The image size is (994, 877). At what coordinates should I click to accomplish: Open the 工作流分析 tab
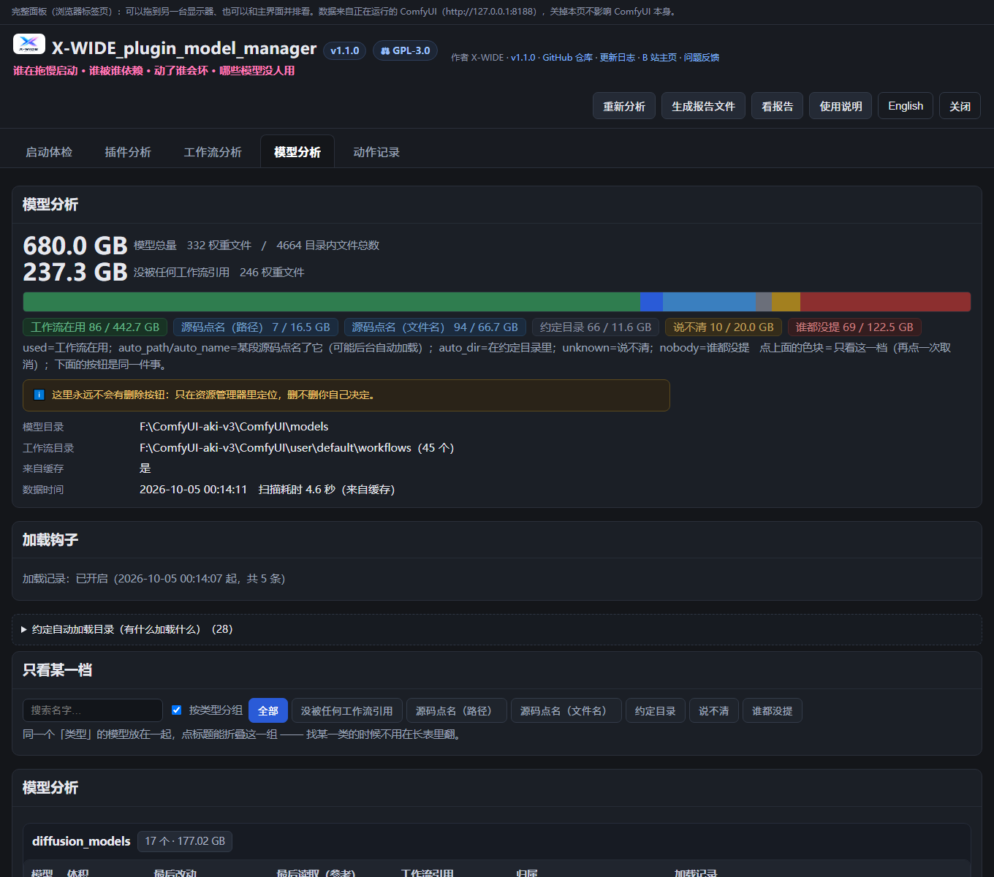click(213, 152)
